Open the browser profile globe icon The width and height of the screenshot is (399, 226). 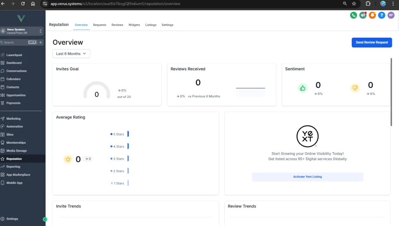(383, 4)
